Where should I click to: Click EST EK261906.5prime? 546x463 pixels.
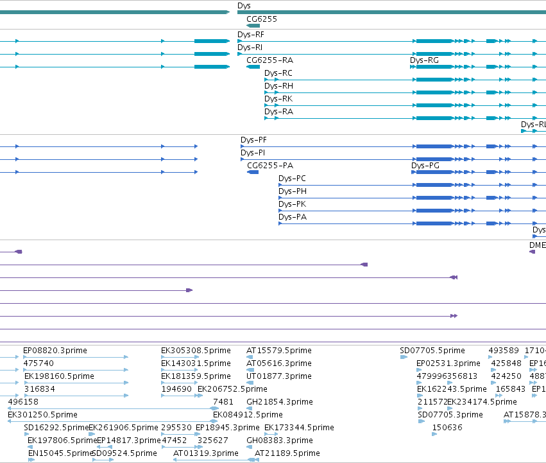124,428
